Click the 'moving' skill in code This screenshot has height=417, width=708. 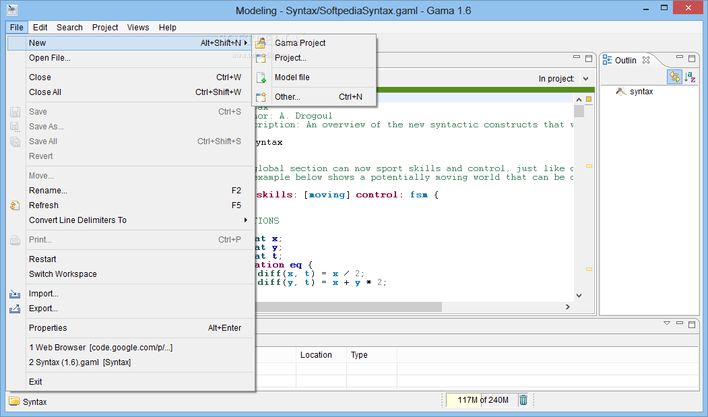(327, 195)
